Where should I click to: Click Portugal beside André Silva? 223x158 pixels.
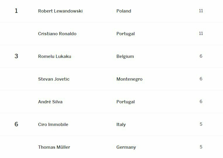click(125, 102)
